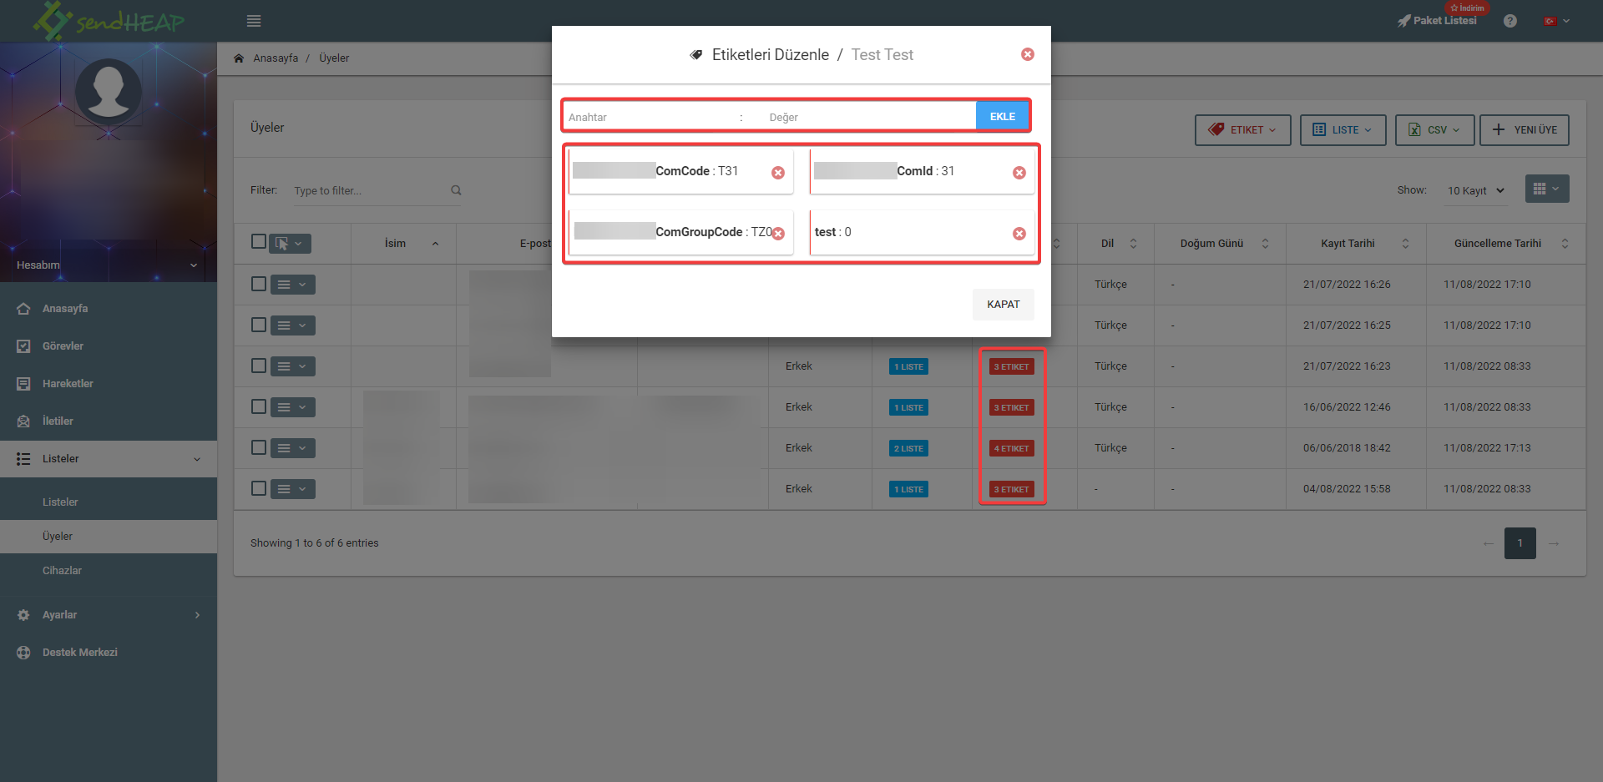The height and width of the screenshot is (782, 1603).
Task: Open Hareketler in the sidebar
Action: pyautogui.click(x=109, y=384)
